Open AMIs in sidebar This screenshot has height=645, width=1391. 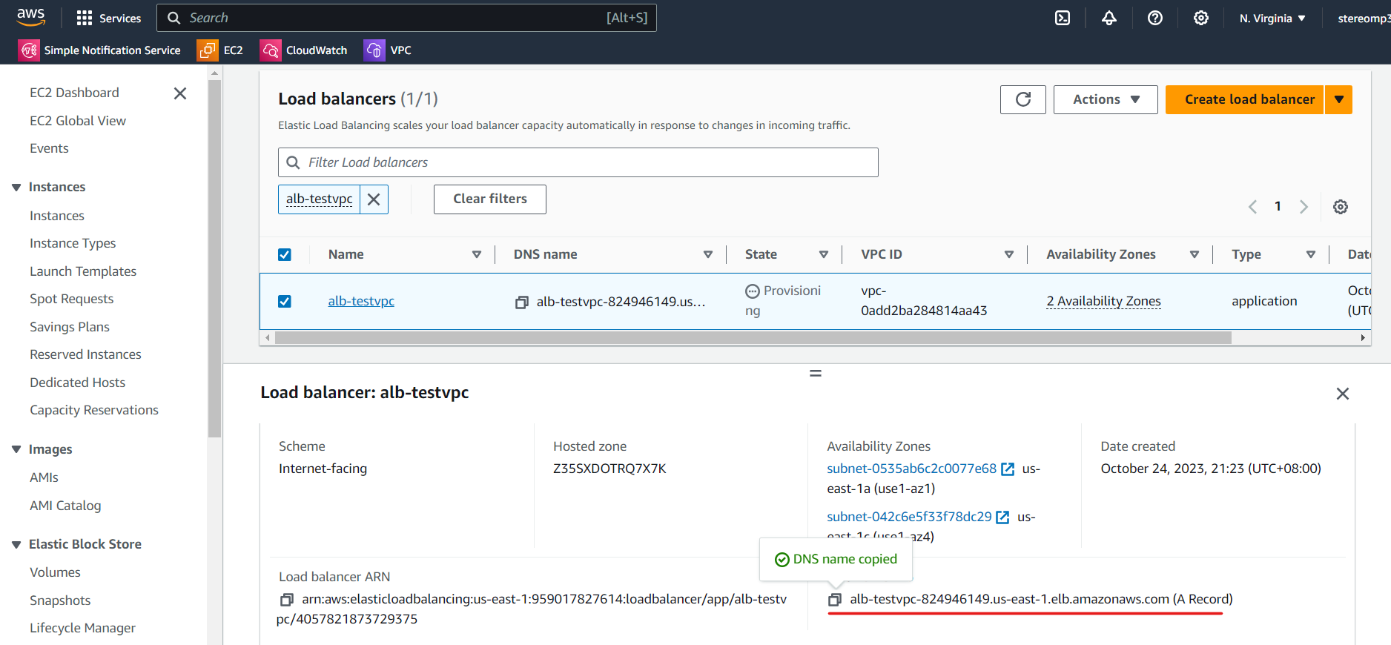pos(44,477)
